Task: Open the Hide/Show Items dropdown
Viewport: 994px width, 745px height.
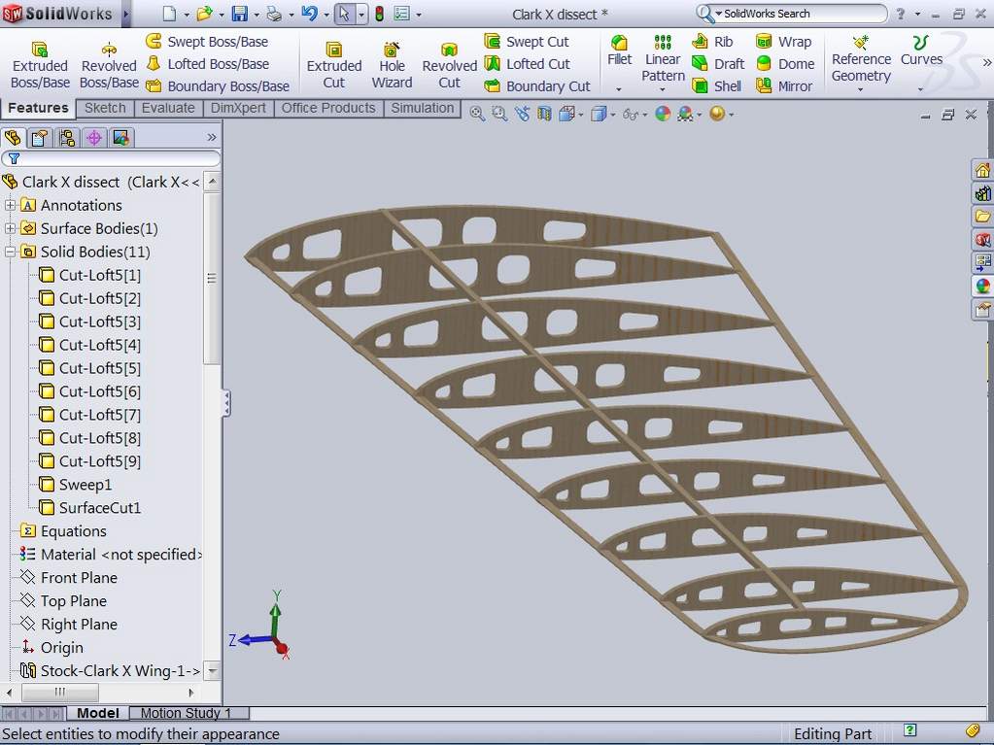Action: click(x=643, y=114)
